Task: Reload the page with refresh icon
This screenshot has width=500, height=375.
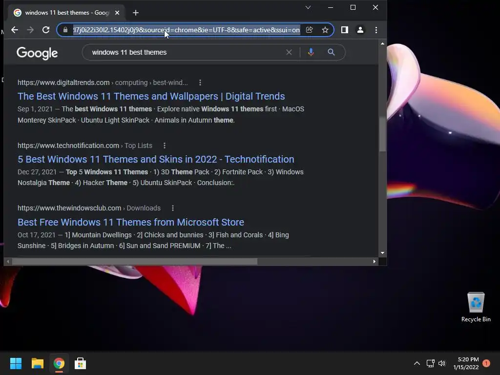Action: click(x=46, y=30)
